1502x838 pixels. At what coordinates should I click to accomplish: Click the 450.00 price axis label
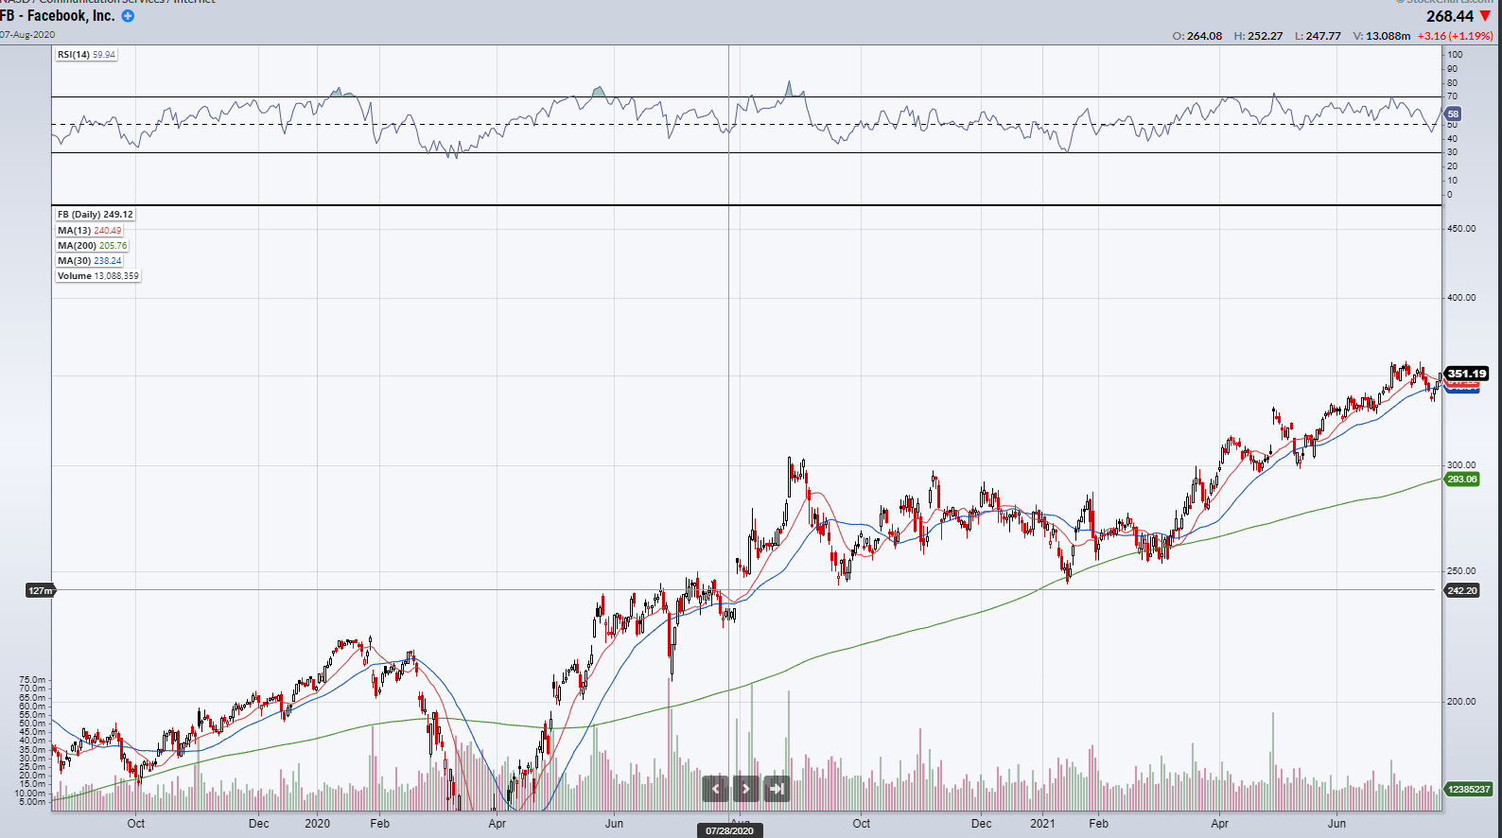pos(1461,229)
